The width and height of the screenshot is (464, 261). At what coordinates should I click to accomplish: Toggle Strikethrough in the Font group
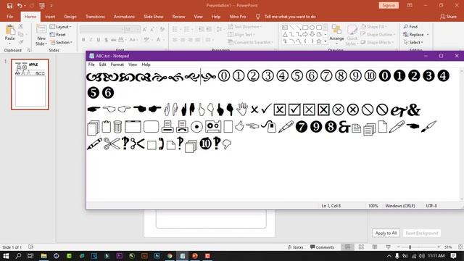[114, 40]
